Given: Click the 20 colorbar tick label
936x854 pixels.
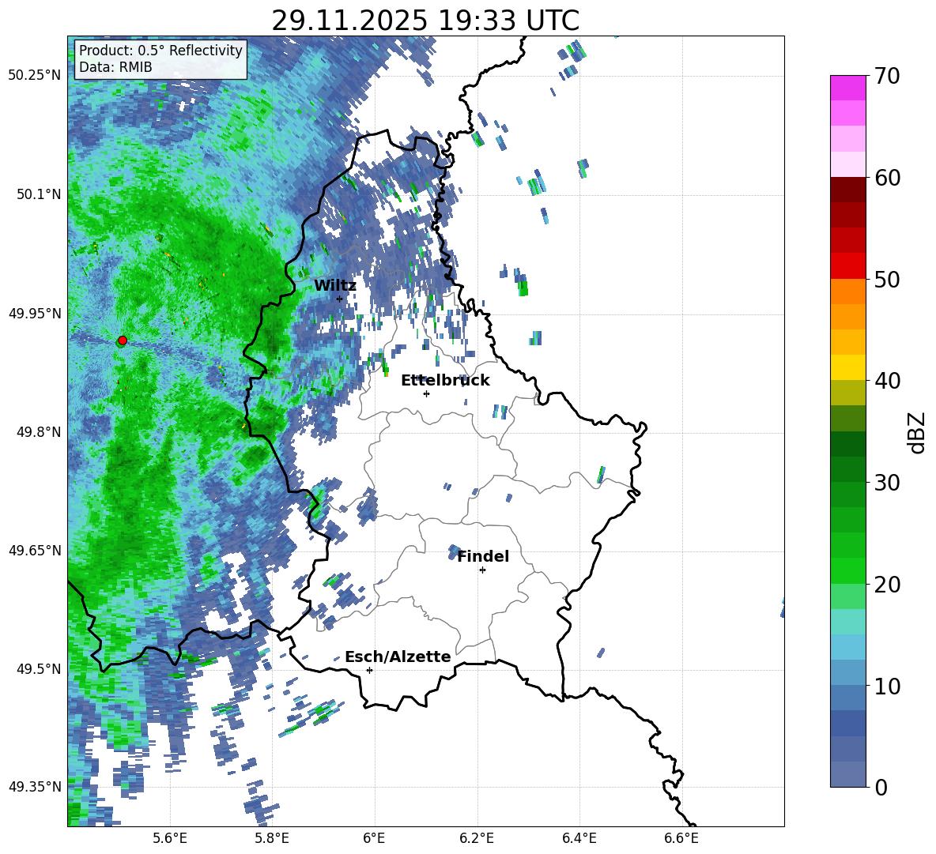Looking at the screenshot, I should tap(886, 585).
